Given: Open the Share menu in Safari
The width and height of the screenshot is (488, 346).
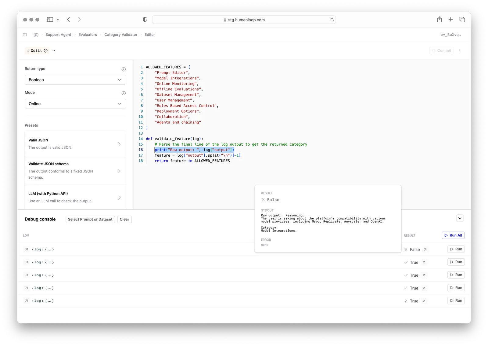Looking at the screenshot, I should (439, 20).
